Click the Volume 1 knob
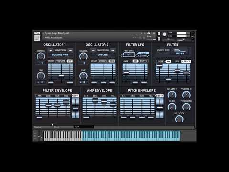229x172 pixels. (172, 95)
